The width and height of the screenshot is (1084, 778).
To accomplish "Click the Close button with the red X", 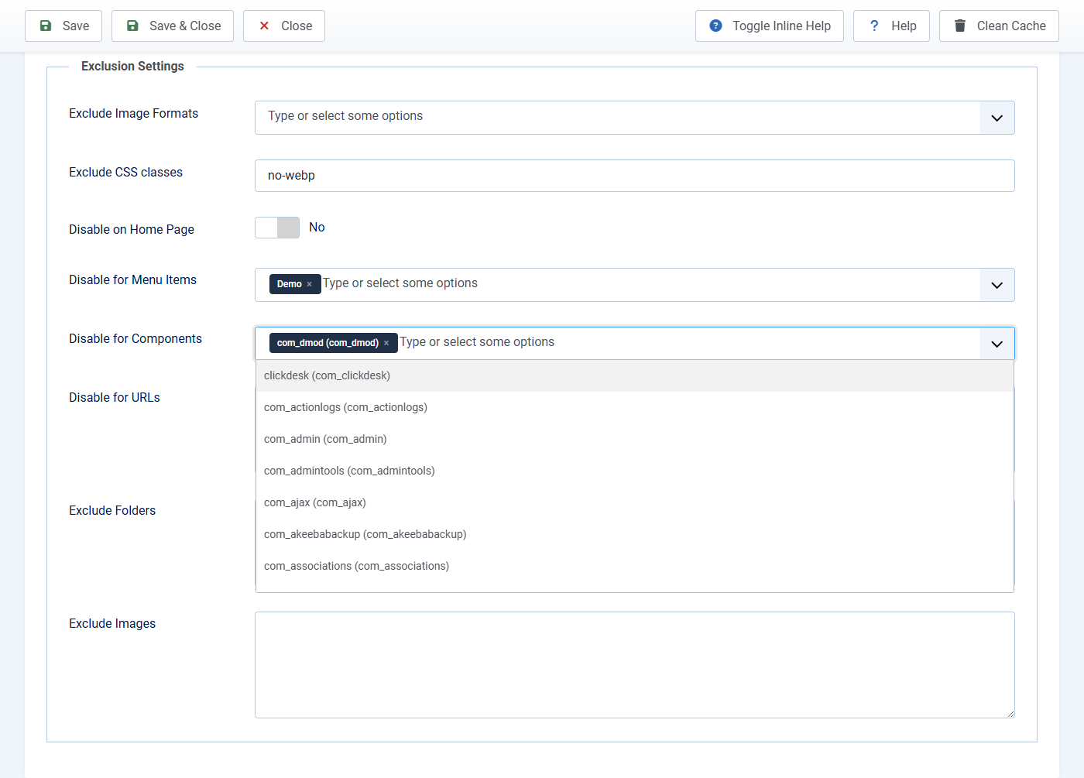I will pyautogui.click(x=284, y=26).
